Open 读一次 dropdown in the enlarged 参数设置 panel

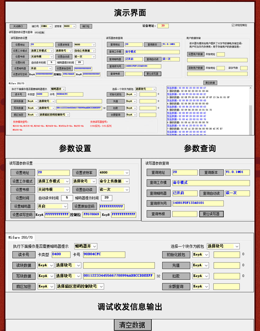(114, 190)
